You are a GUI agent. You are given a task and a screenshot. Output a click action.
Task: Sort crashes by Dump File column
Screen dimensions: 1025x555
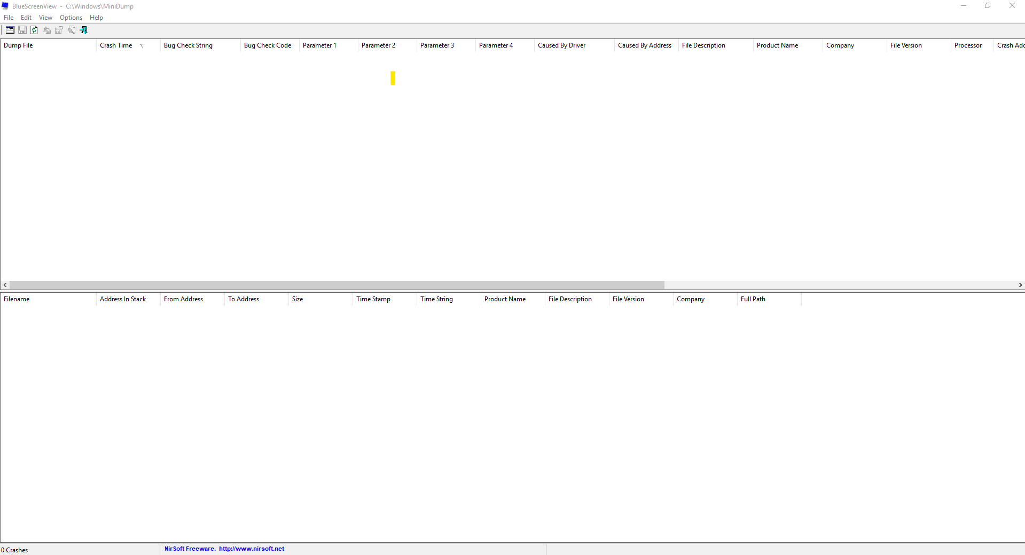click(48, 45)
